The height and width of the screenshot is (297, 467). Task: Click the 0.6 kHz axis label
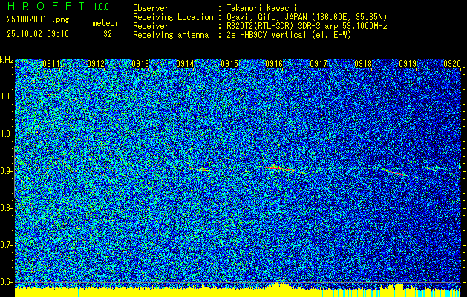tap(7, 282)
